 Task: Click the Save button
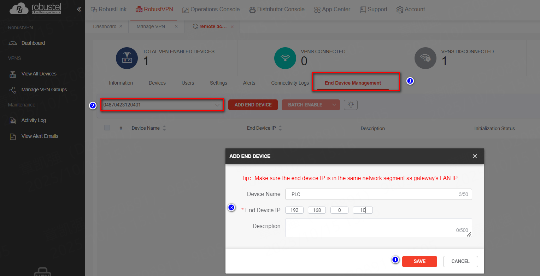coord(419,261)
